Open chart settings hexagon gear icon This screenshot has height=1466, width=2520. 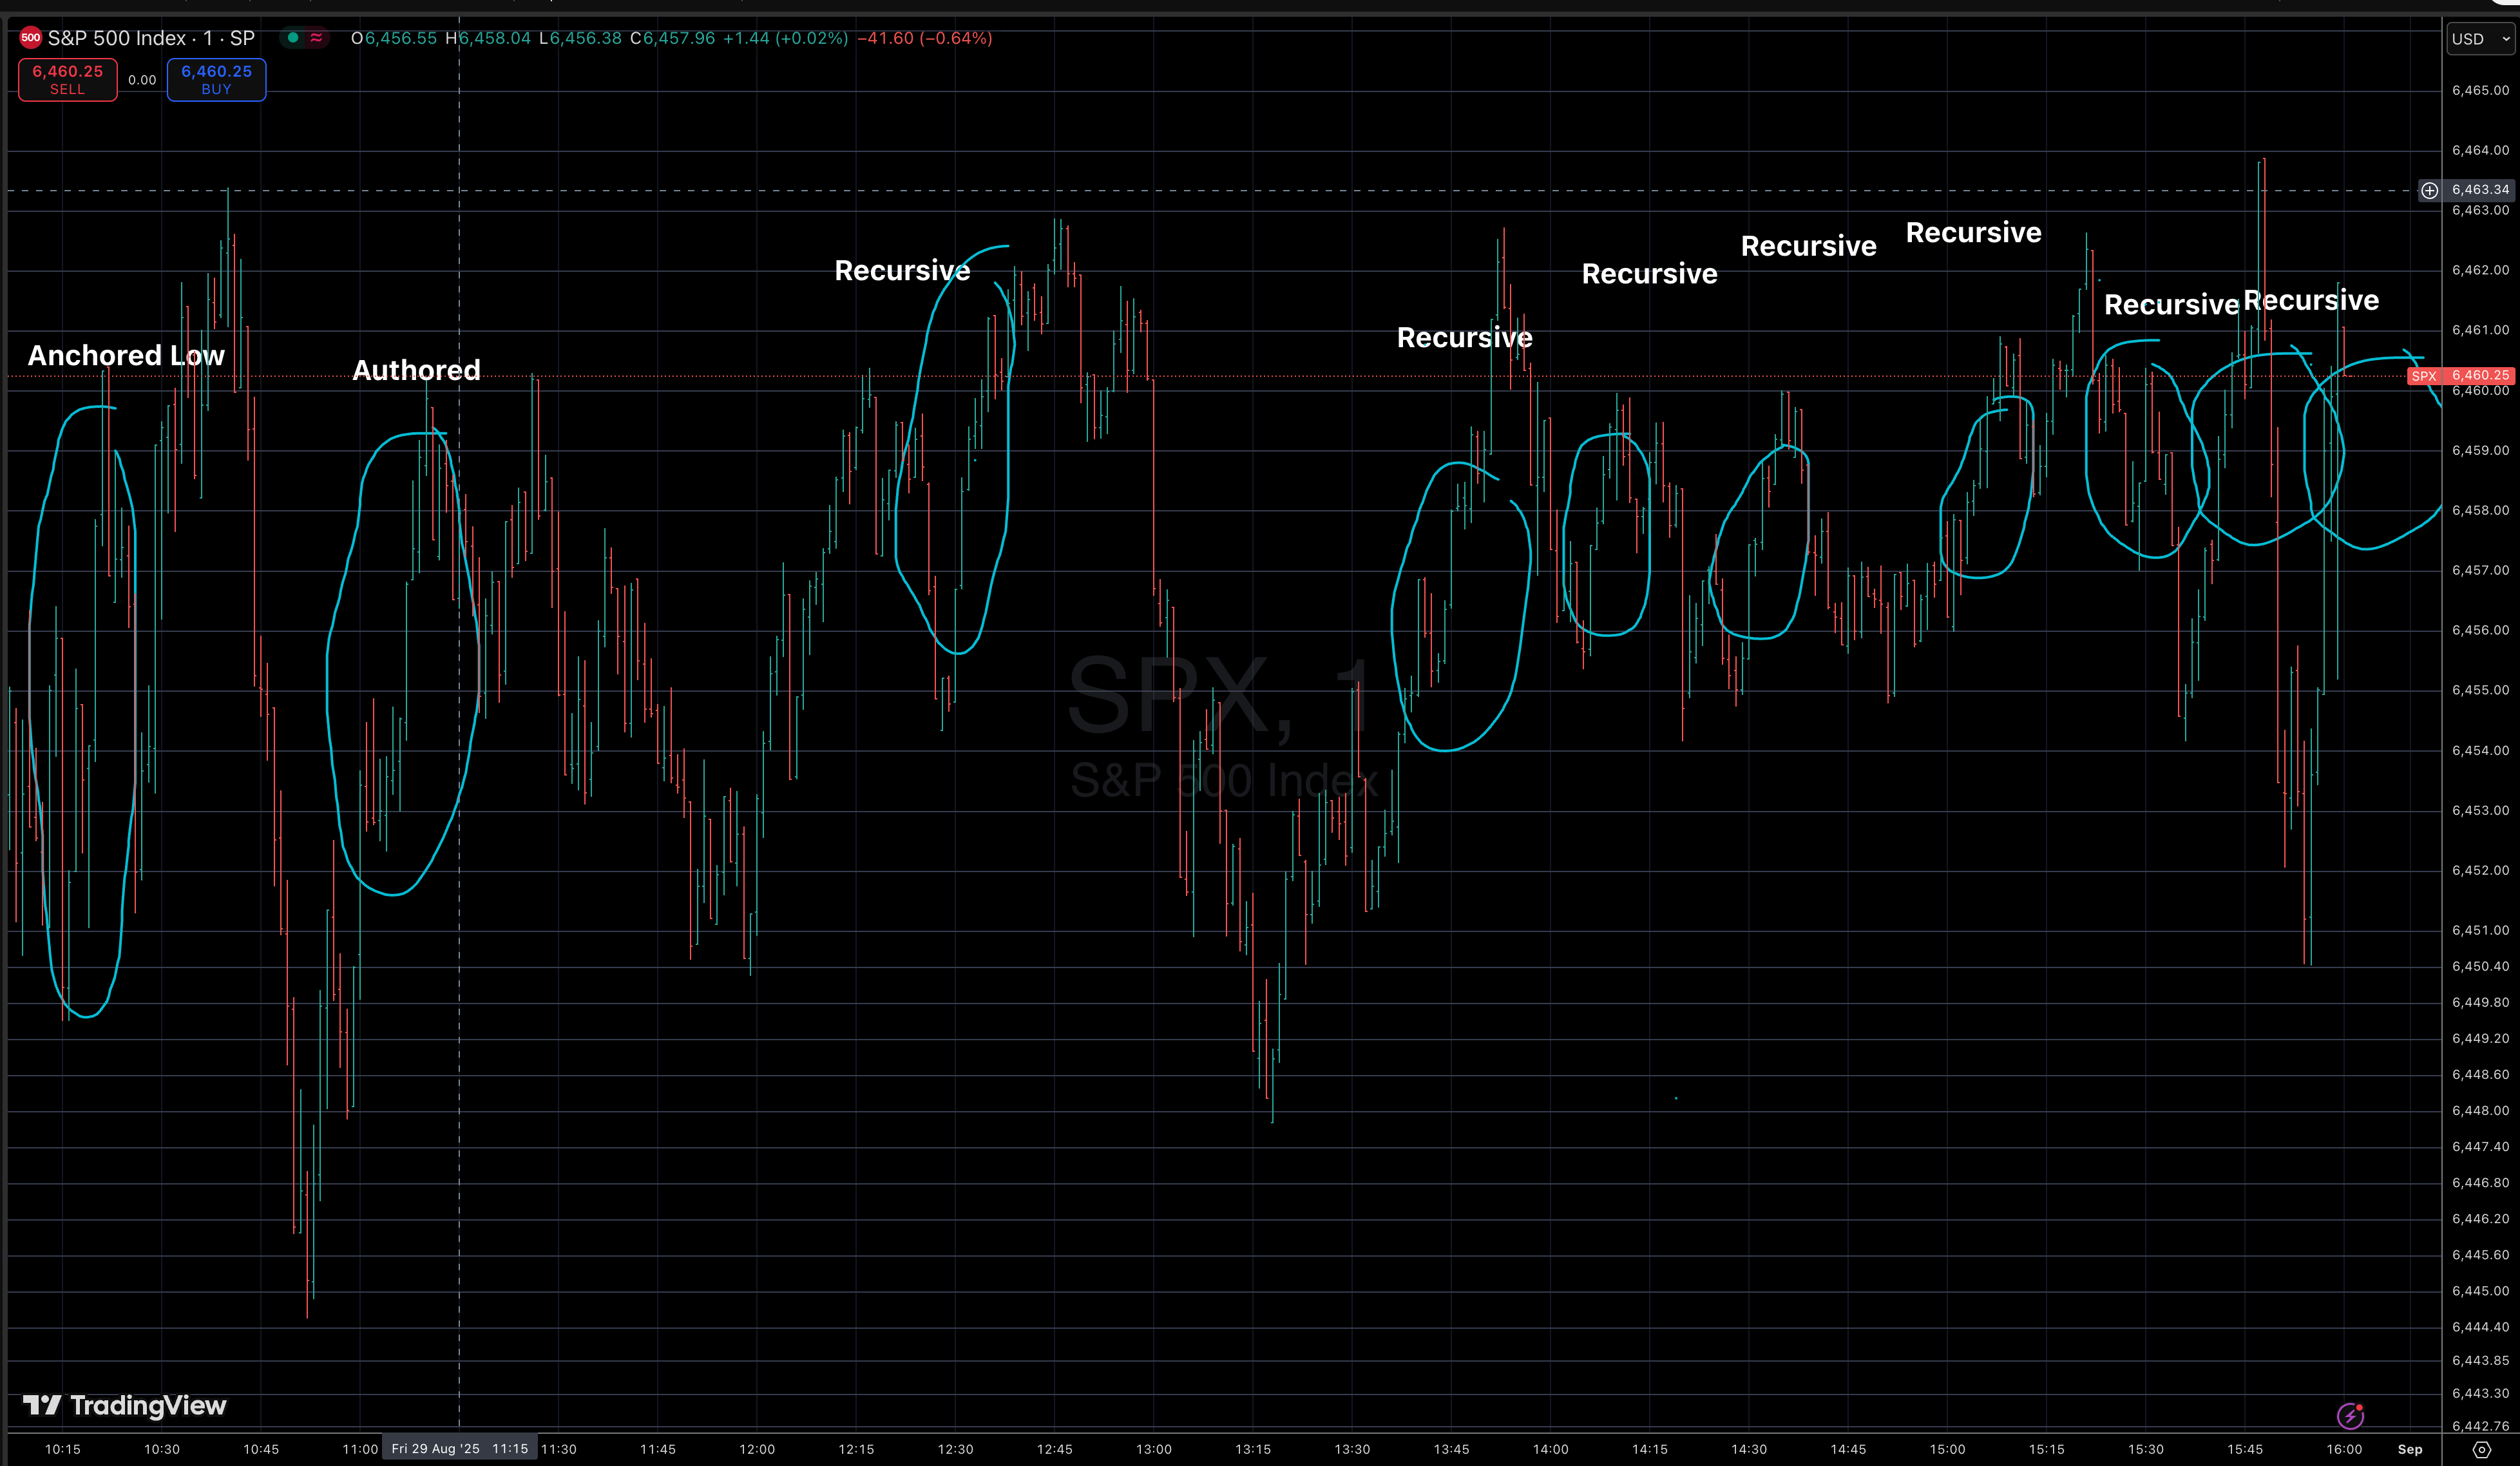coord(2481,1449)
